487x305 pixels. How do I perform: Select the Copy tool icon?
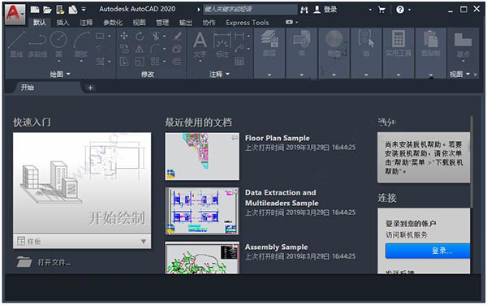coord(124,49)
